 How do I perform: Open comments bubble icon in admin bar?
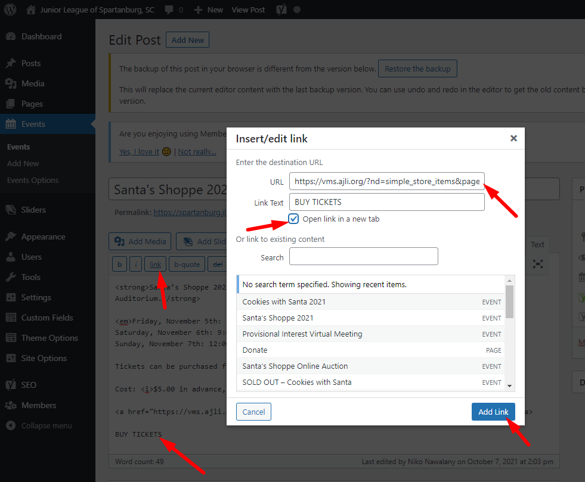(x=169, y=10)
